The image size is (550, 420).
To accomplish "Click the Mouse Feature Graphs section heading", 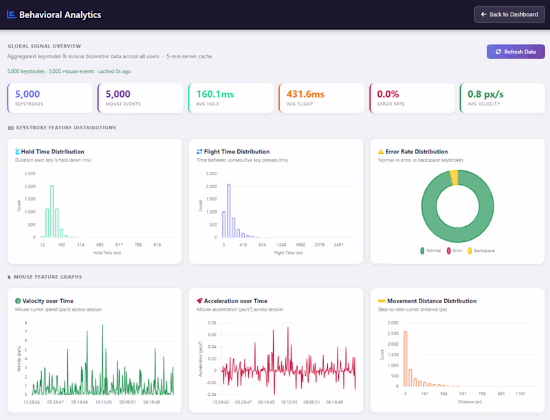I will click(47, 277).
